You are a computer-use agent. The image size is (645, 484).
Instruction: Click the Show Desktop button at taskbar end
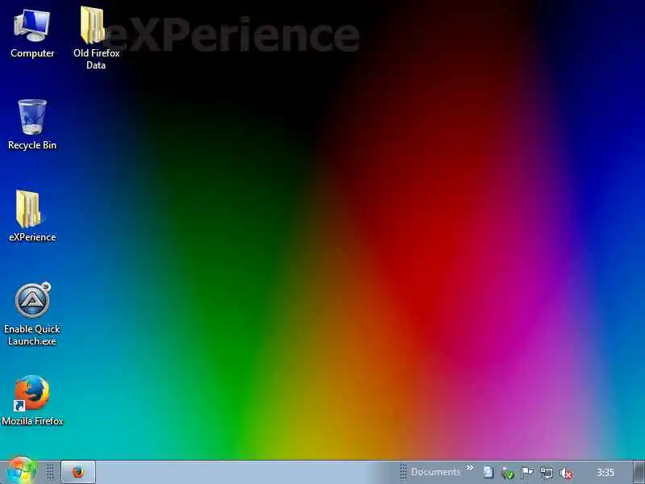click(639, 472)
